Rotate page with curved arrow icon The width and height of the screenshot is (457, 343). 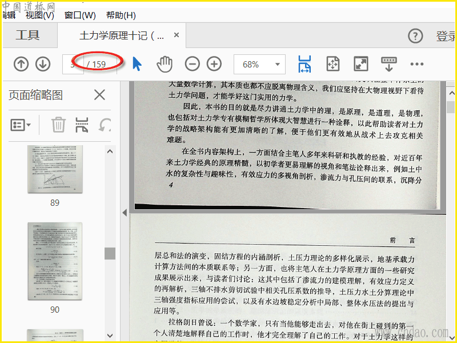[x=105, y=125]
